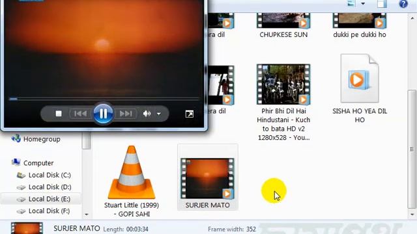This screenshot has height=234, width=417.
Task: Open Homegroup in the navigation pane
Action: (x=42, y=139)
